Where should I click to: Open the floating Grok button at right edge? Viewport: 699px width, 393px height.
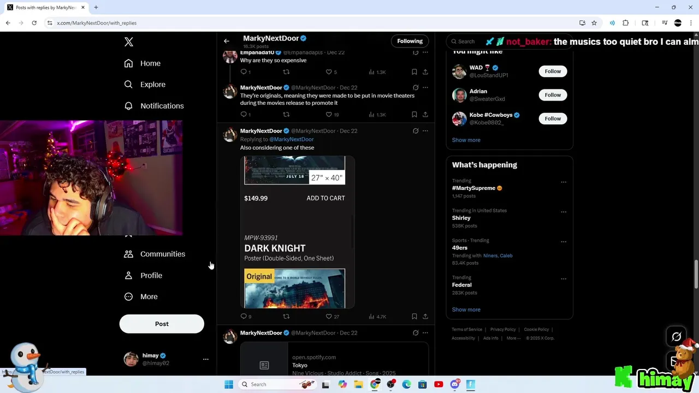[x=676, y=337]
